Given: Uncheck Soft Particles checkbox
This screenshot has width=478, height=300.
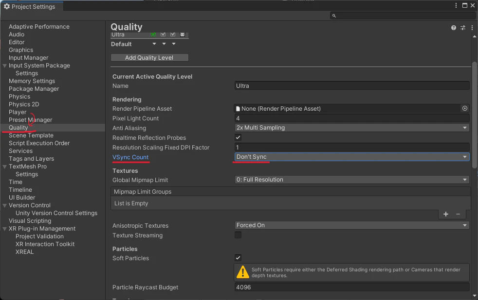Looking at the screenshot, I should pos(238,258).
